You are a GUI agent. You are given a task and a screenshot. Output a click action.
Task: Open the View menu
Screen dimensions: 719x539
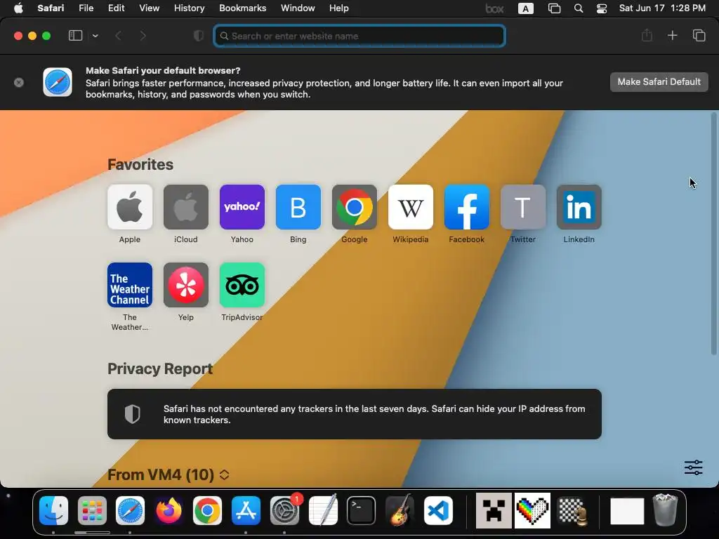click(149, 8)
